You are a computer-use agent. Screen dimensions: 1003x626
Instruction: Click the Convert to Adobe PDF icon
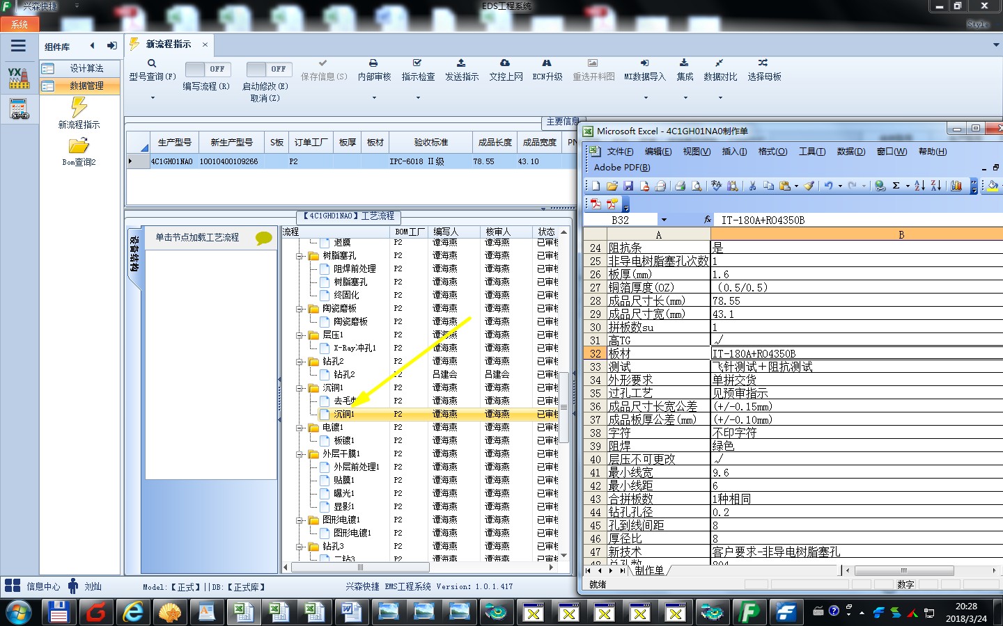[x=596, y=204]
